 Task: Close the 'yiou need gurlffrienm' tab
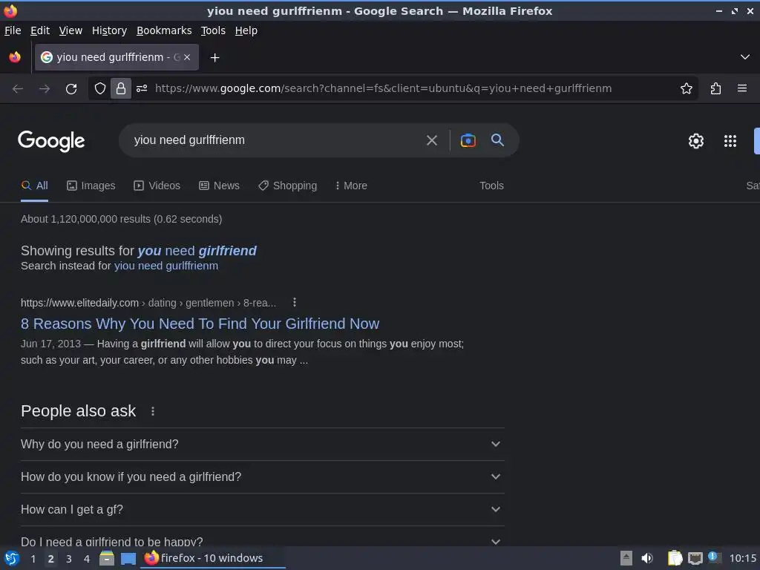[187, 57]
